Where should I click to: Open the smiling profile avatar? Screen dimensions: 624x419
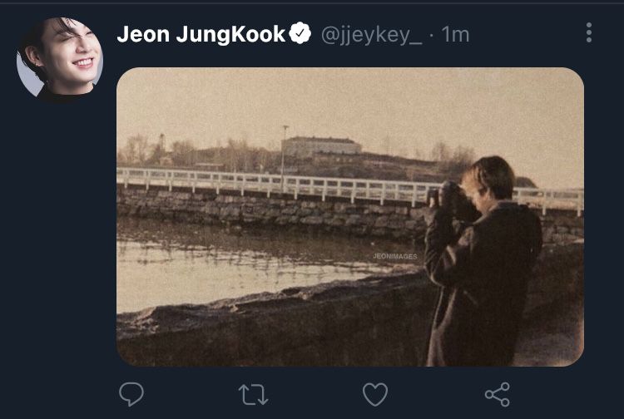pyautogui.click(x=60, y=59)
